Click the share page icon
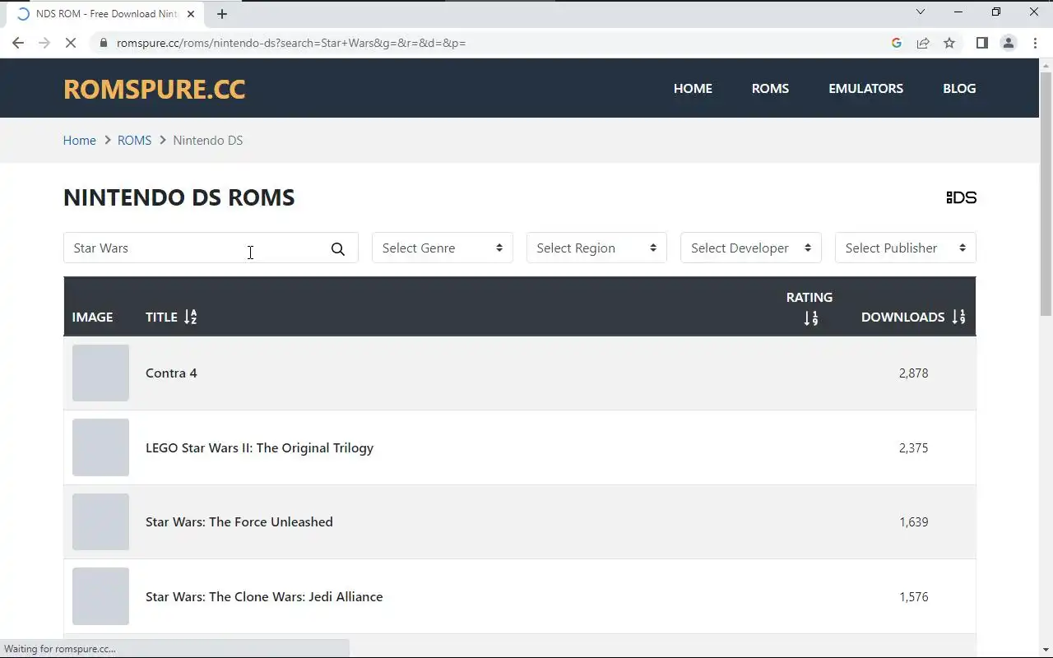Image resolution: width=1053 pixels, height=658 pixels. coord(923,43)
